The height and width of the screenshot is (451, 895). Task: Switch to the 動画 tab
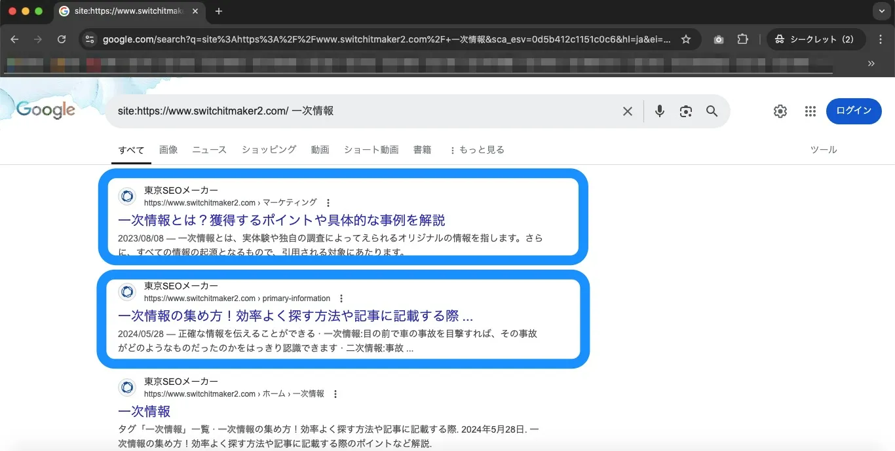click(x=320, y=150)
